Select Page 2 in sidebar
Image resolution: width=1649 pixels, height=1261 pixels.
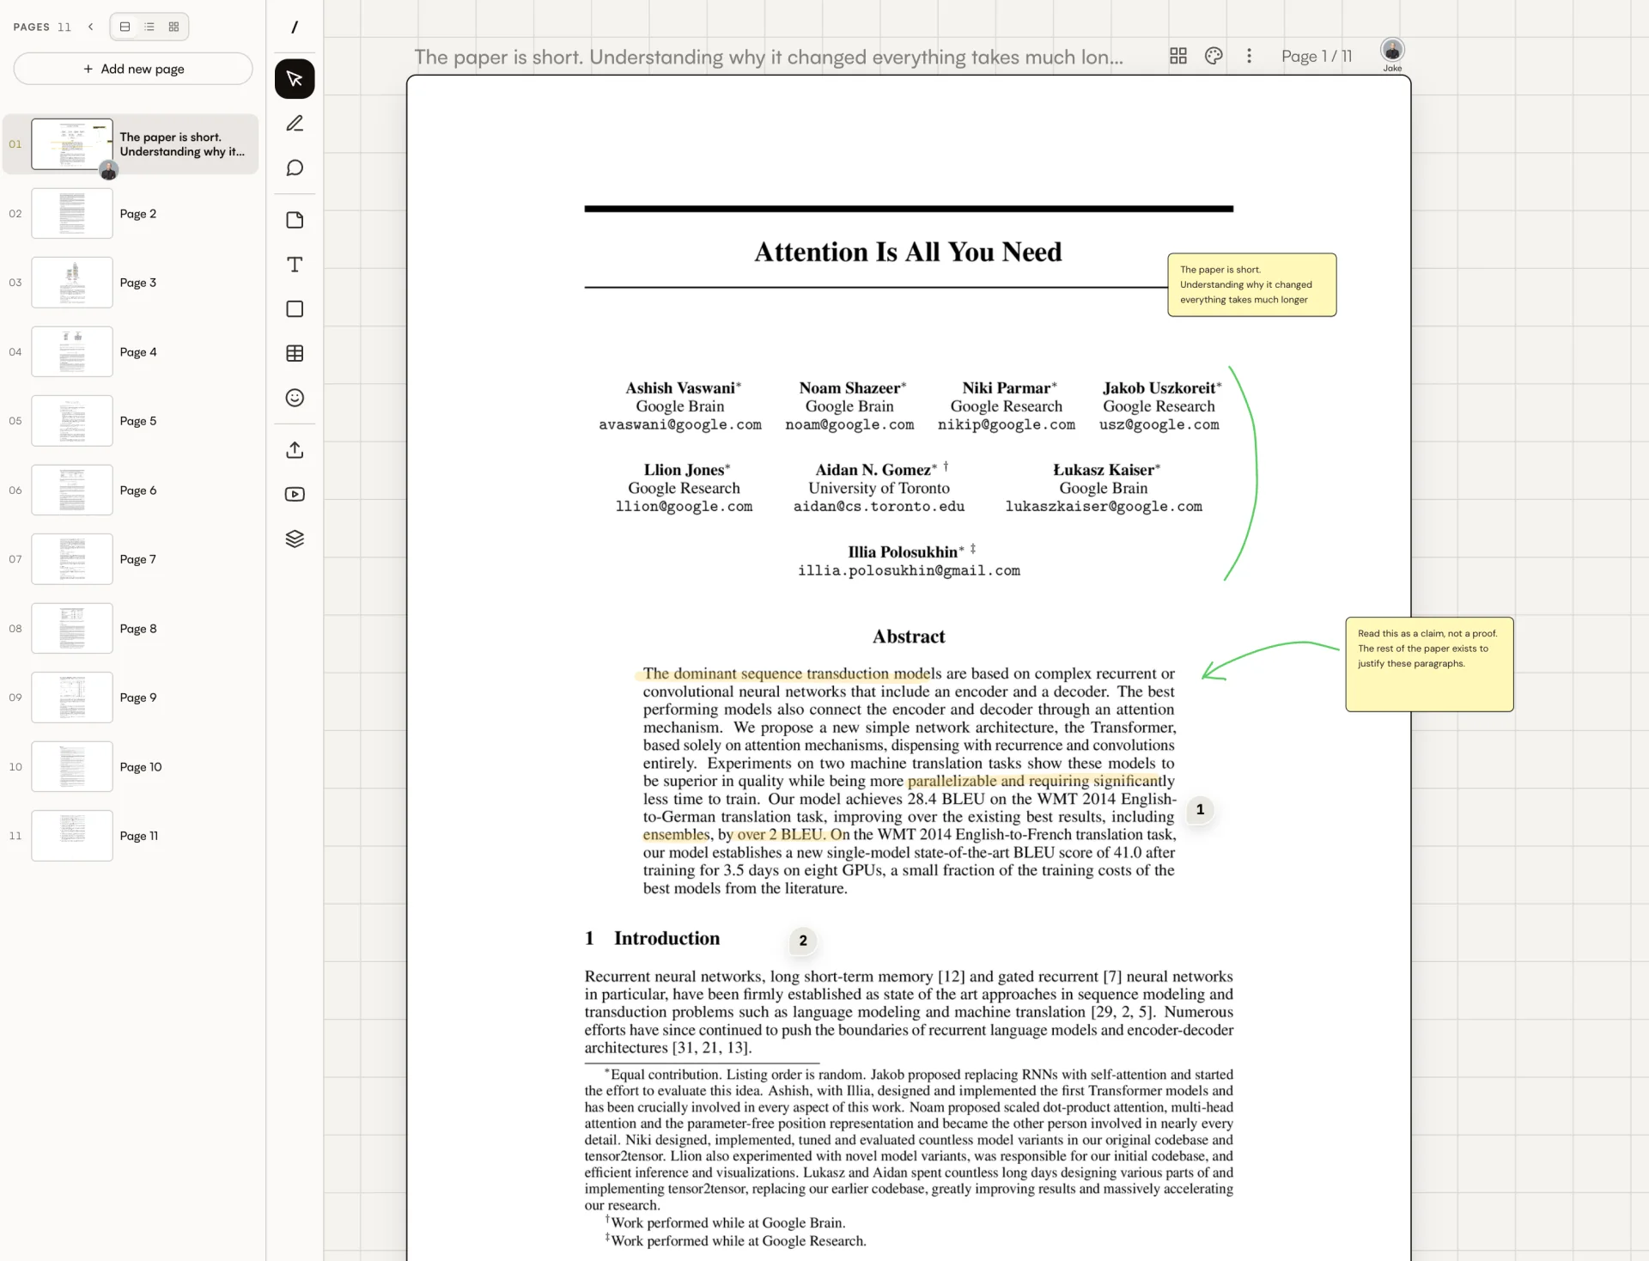coord(131,214)
